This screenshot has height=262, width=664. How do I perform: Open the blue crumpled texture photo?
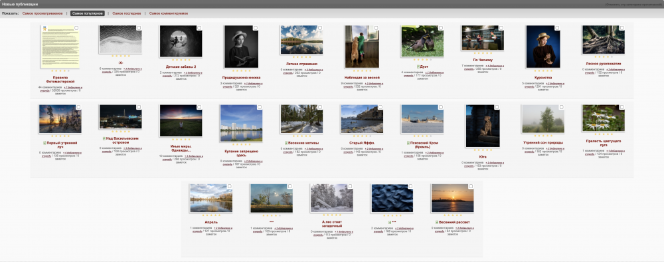(392, 198)
